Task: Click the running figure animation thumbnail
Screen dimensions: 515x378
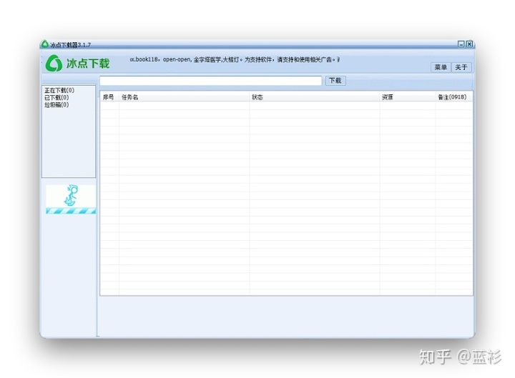Action: point(71,199)
